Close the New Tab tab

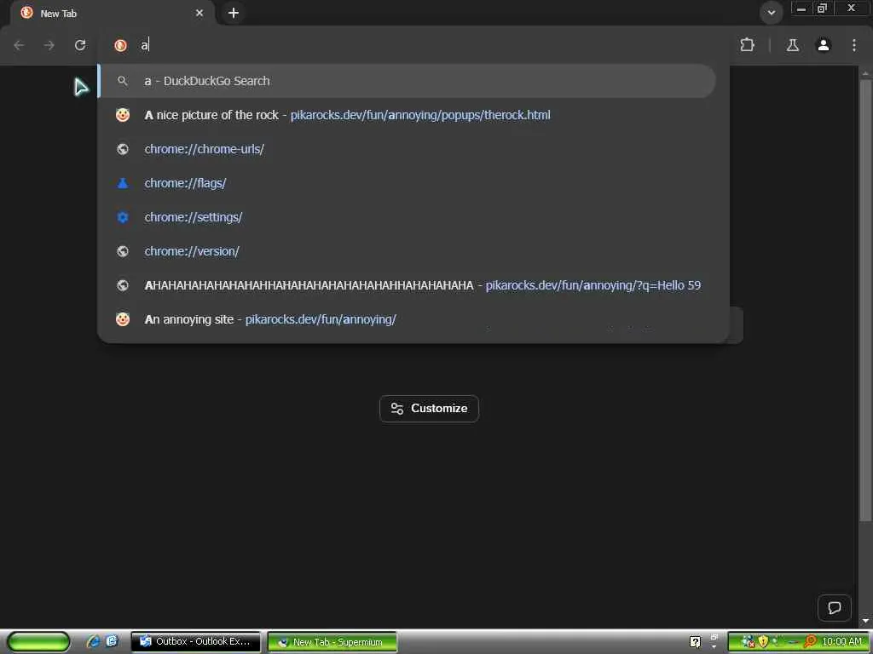[199, 13]
